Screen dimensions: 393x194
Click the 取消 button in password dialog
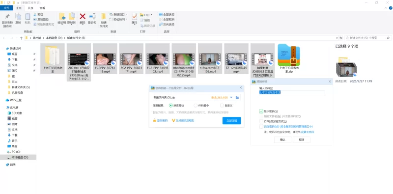pos(302,140)
